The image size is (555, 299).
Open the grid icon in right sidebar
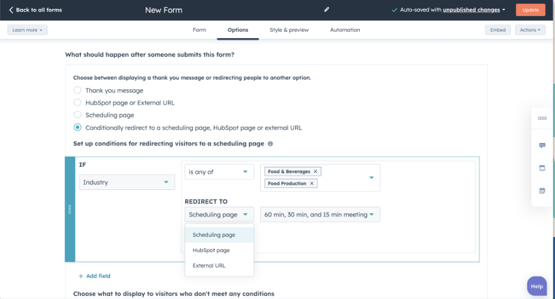tap(542, 119)
